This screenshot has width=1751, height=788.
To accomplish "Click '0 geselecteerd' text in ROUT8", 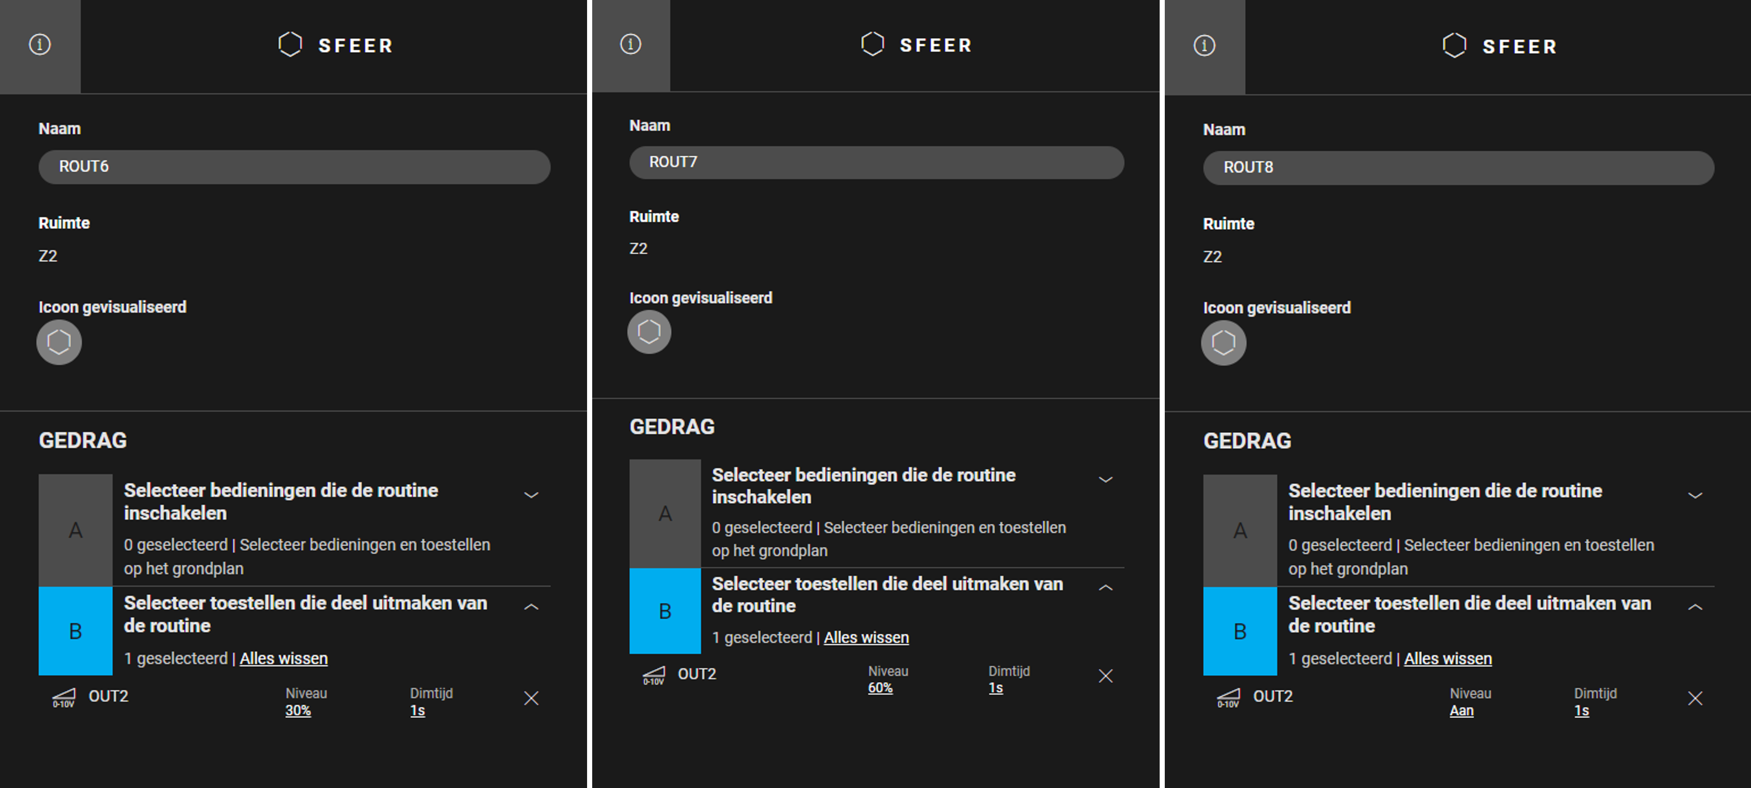I will click(1340, 545).
